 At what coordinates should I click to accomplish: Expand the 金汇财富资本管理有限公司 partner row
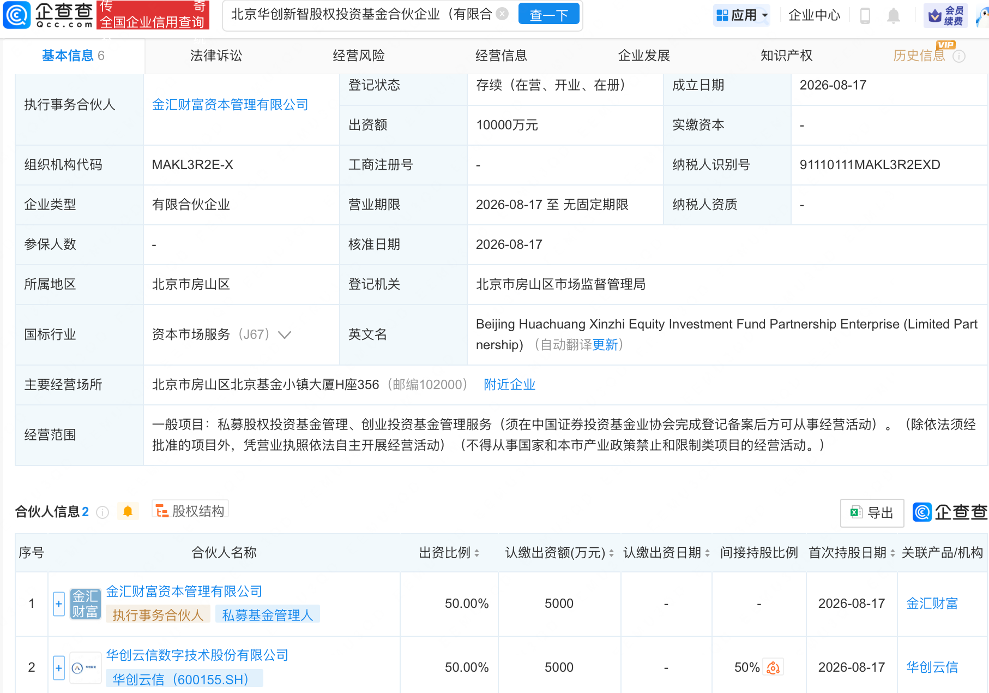[59, 604]
